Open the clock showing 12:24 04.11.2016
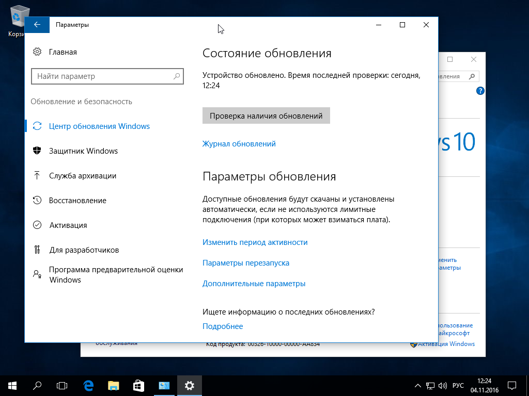Viewport: 529px width, 396px height. (x=485, y=386)
